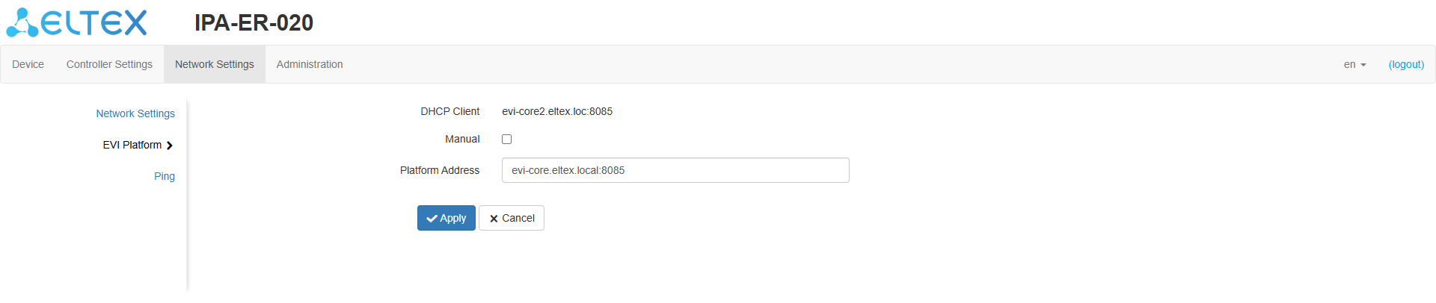Screen dimensions: 1436x303
Task: Click the Manual label text
Action: [462, 140]
